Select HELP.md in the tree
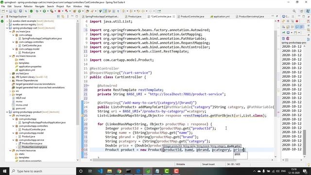Screen dimensions: 311x175 tap(20, 98)
